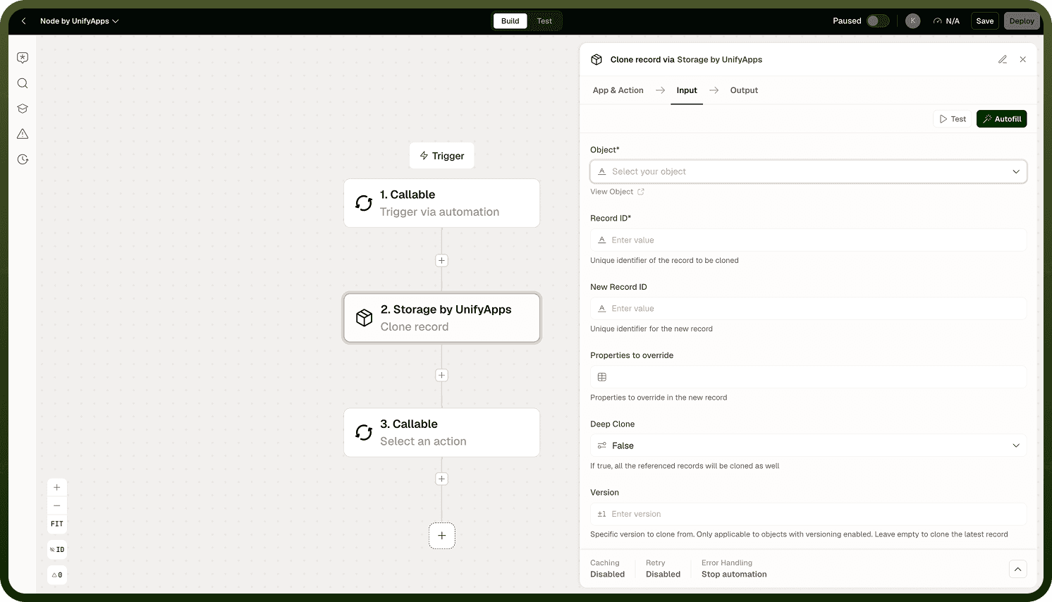Click the K user avatar
Viewport: 1052px width, 602px height.
pos(913,21)
